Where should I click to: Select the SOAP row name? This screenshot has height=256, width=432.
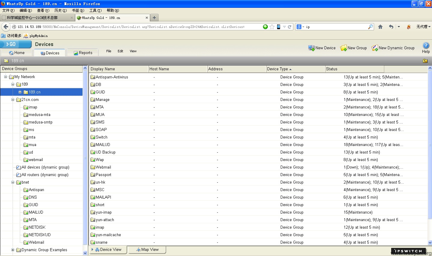[x=101, y=130]
